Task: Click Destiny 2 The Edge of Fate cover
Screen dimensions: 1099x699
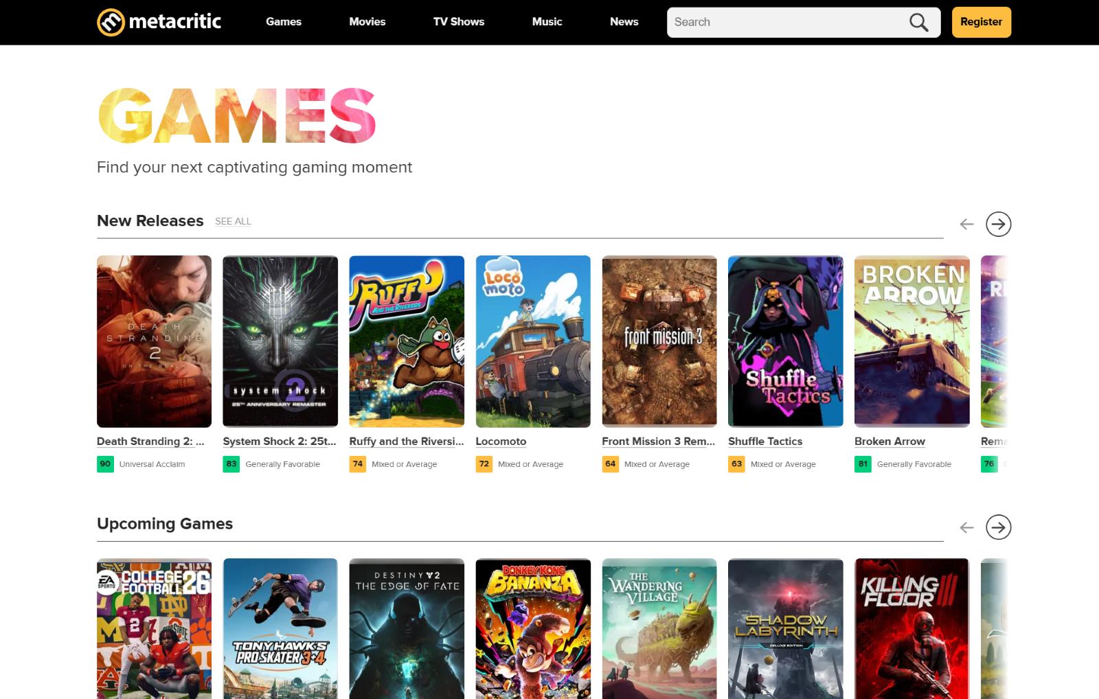Action: coord(407,629)
